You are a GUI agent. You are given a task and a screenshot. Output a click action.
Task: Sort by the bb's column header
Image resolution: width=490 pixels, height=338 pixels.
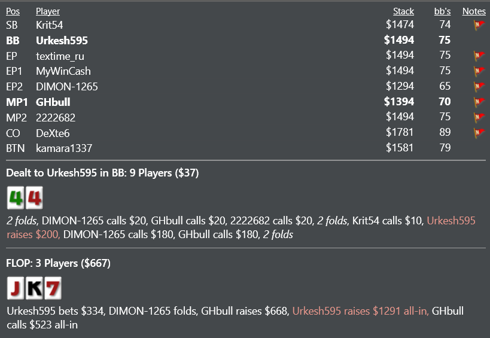point(442,11)
